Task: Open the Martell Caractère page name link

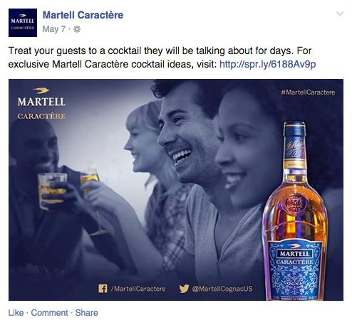Action: point(83,15)
